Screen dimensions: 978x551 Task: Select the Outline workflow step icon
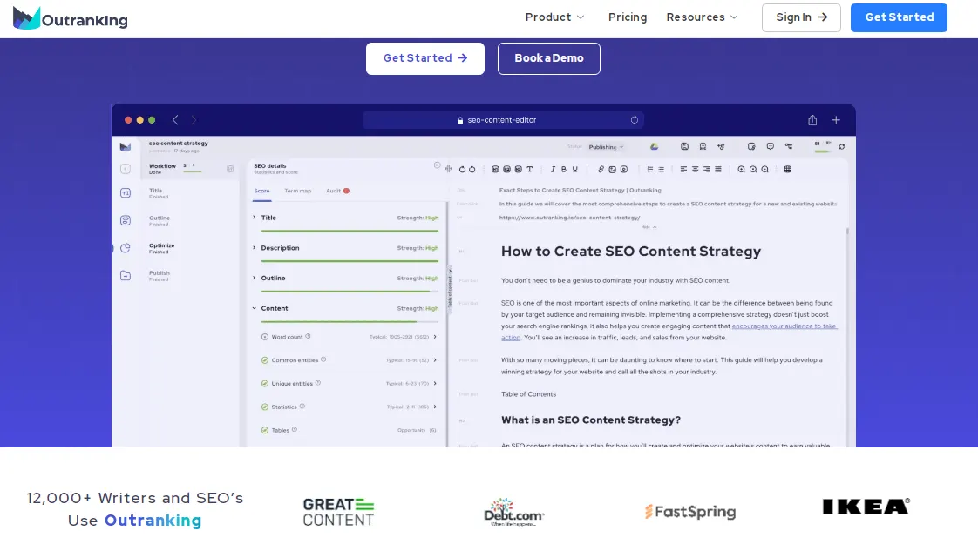[x=126, y=220]
